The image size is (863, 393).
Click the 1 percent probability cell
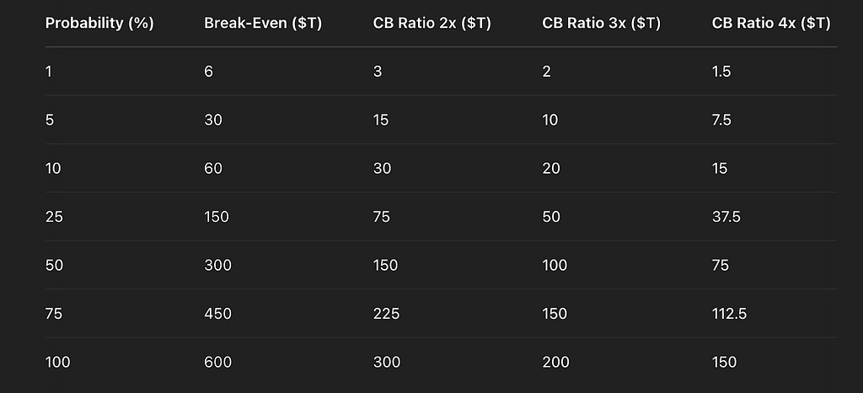(x=48, y=72)
